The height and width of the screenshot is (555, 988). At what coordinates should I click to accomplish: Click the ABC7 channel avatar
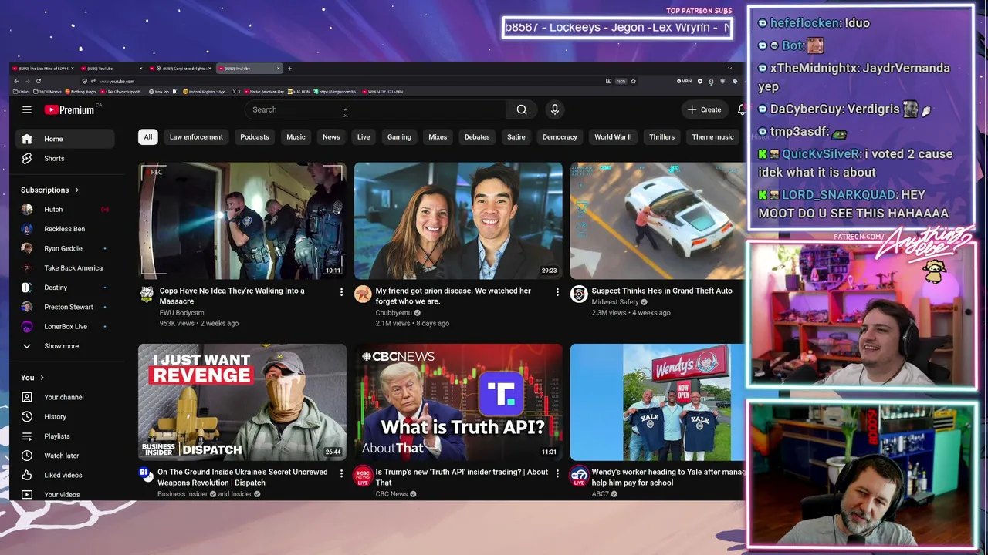(x=579, y=475)
